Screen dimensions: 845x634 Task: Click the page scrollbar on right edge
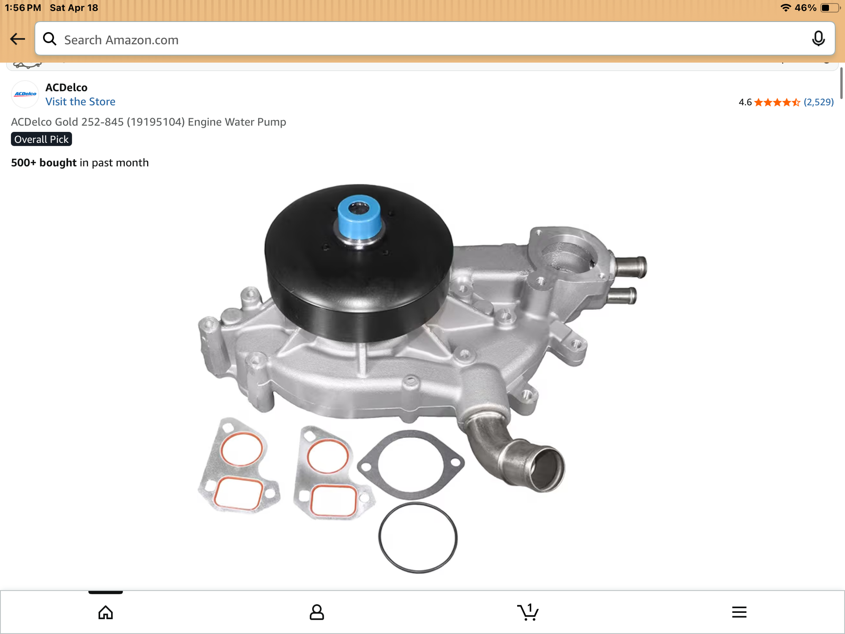[841, 83]
